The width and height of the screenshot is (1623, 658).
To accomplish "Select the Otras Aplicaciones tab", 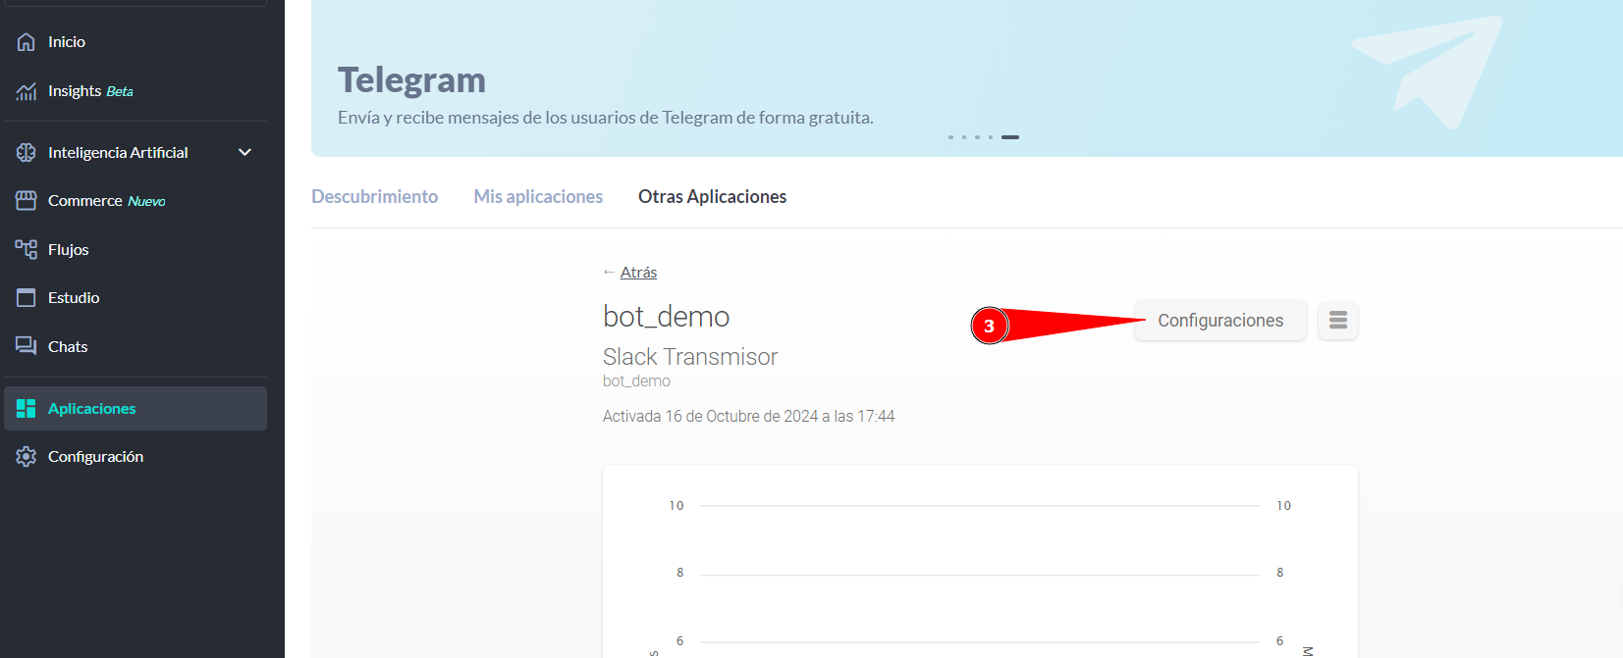I will click(x=712, y=197).
